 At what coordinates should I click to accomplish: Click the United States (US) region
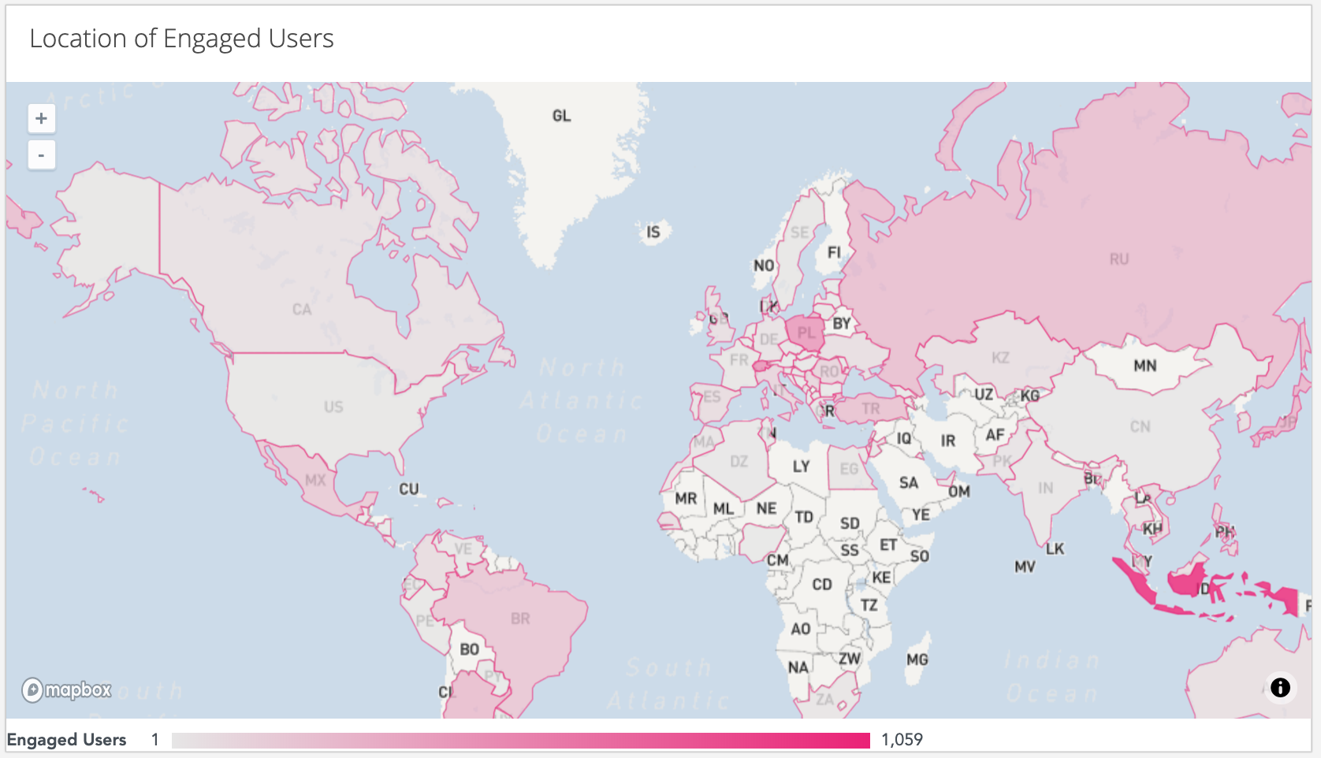pos(333,407)
